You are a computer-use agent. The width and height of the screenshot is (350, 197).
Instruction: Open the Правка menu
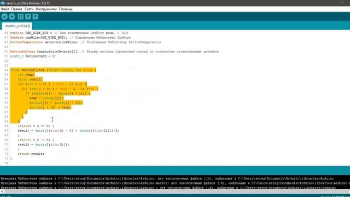pos(16,9)
